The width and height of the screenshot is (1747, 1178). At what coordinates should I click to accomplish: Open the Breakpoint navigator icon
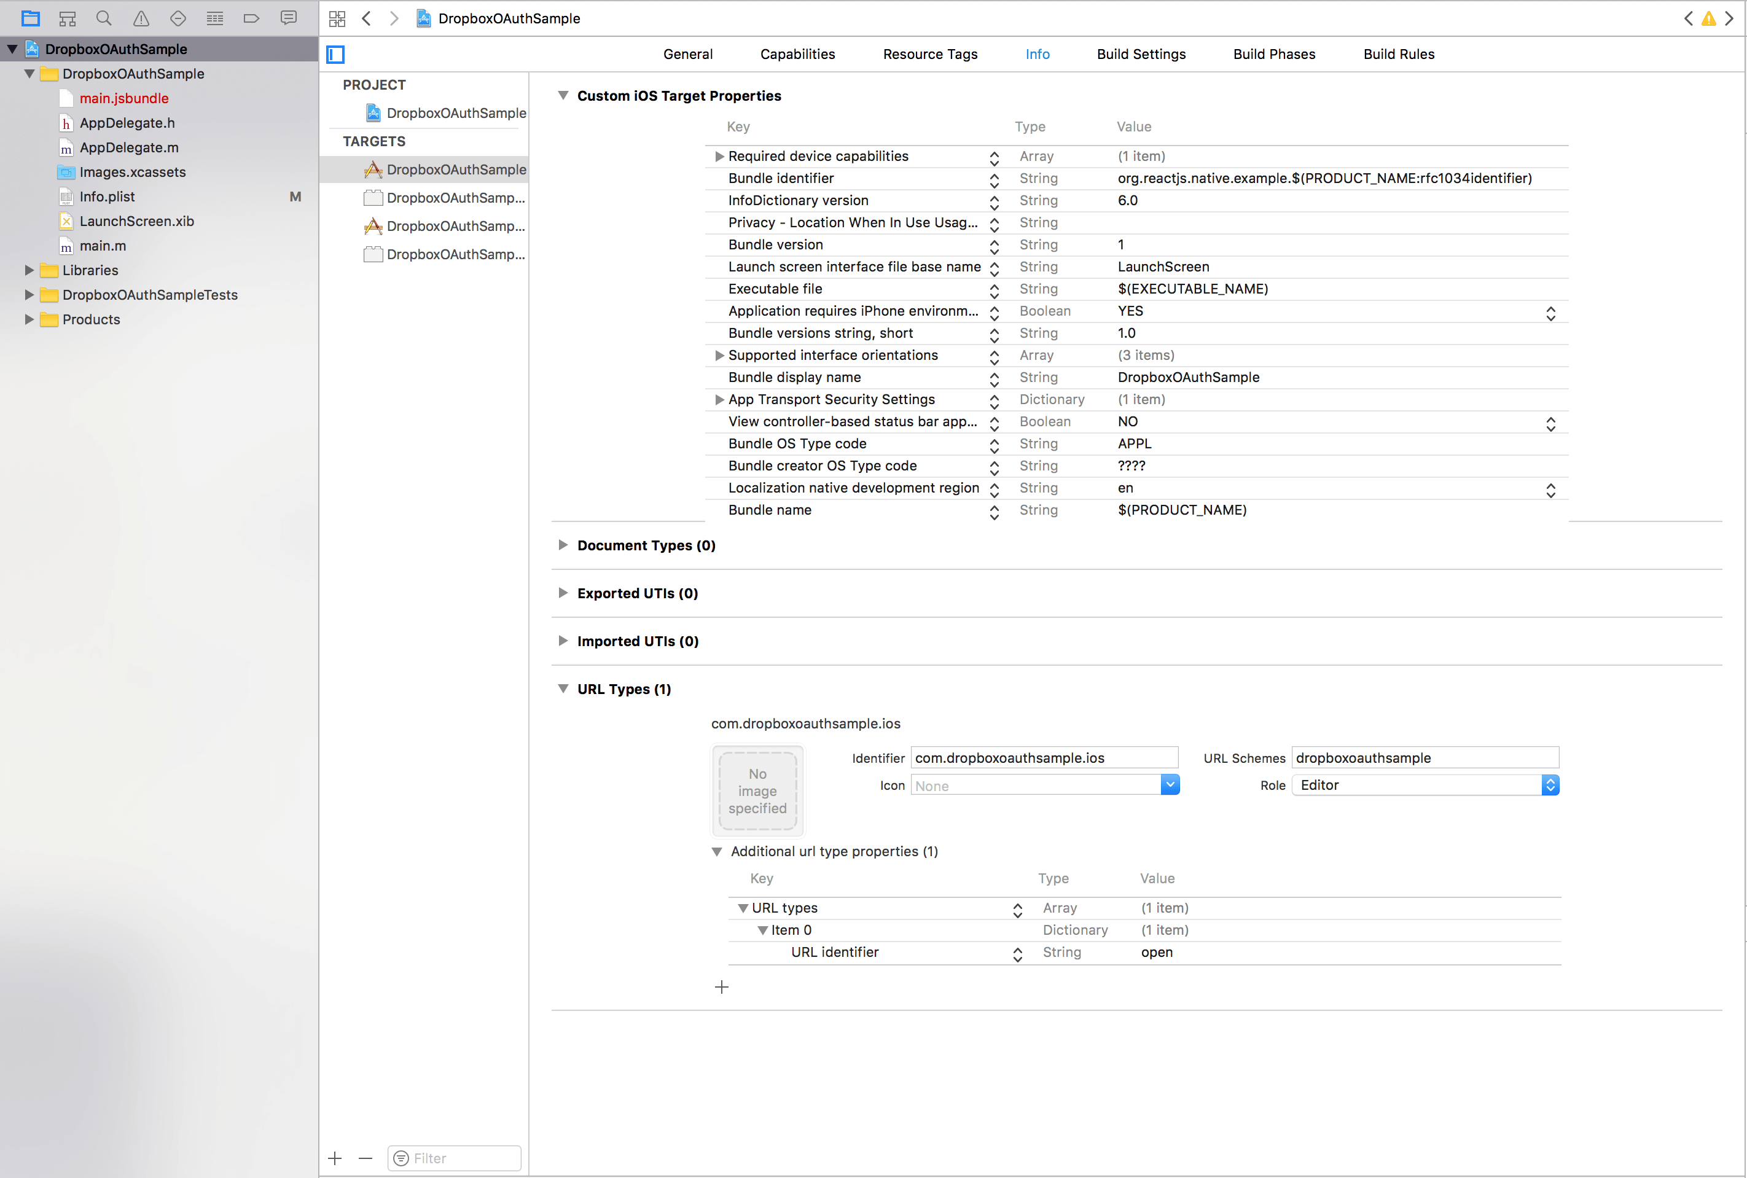click(x=251, y=18)
